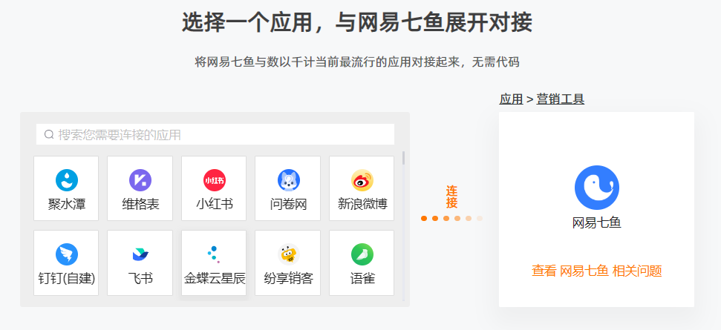Image resolution: width=721 pixels, height=330 pixels.
Task: Open the 应用 breadcrumb link
Action: pos(511,99)
